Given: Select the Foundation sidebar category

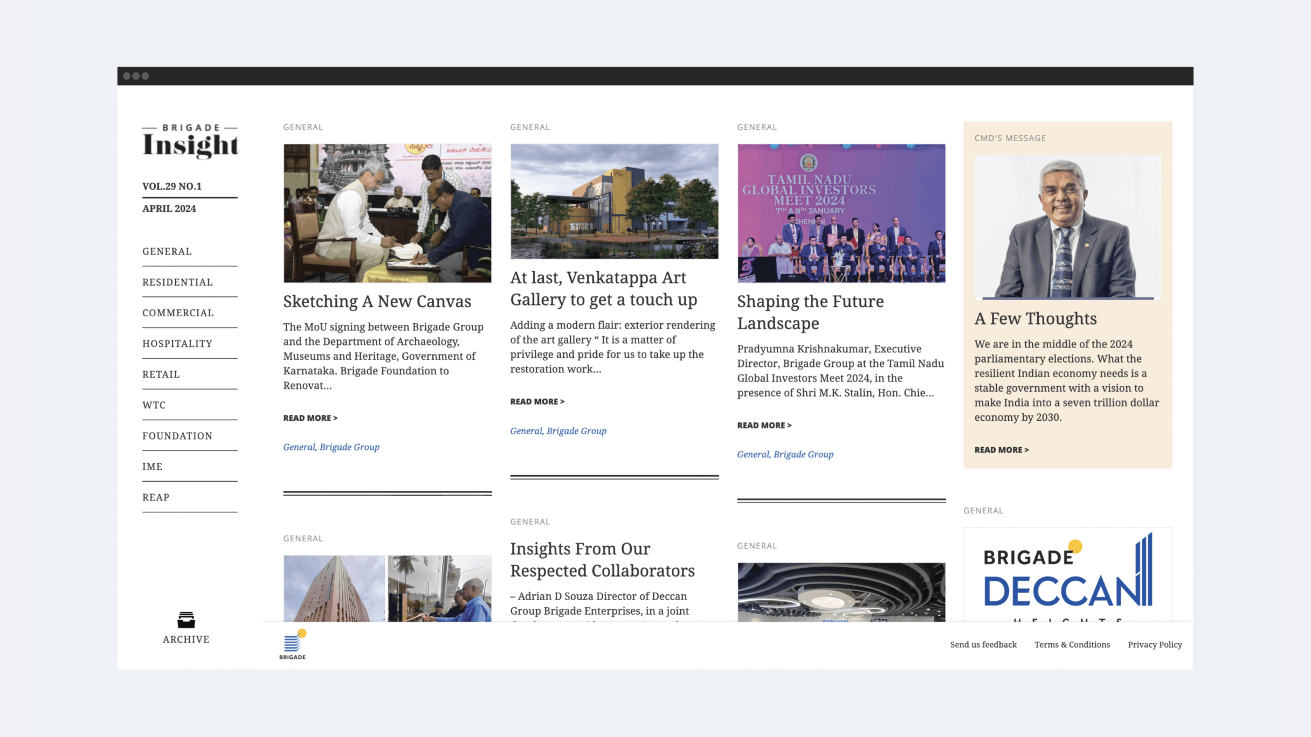Looking at the screenshot, I should coord(177,435).
